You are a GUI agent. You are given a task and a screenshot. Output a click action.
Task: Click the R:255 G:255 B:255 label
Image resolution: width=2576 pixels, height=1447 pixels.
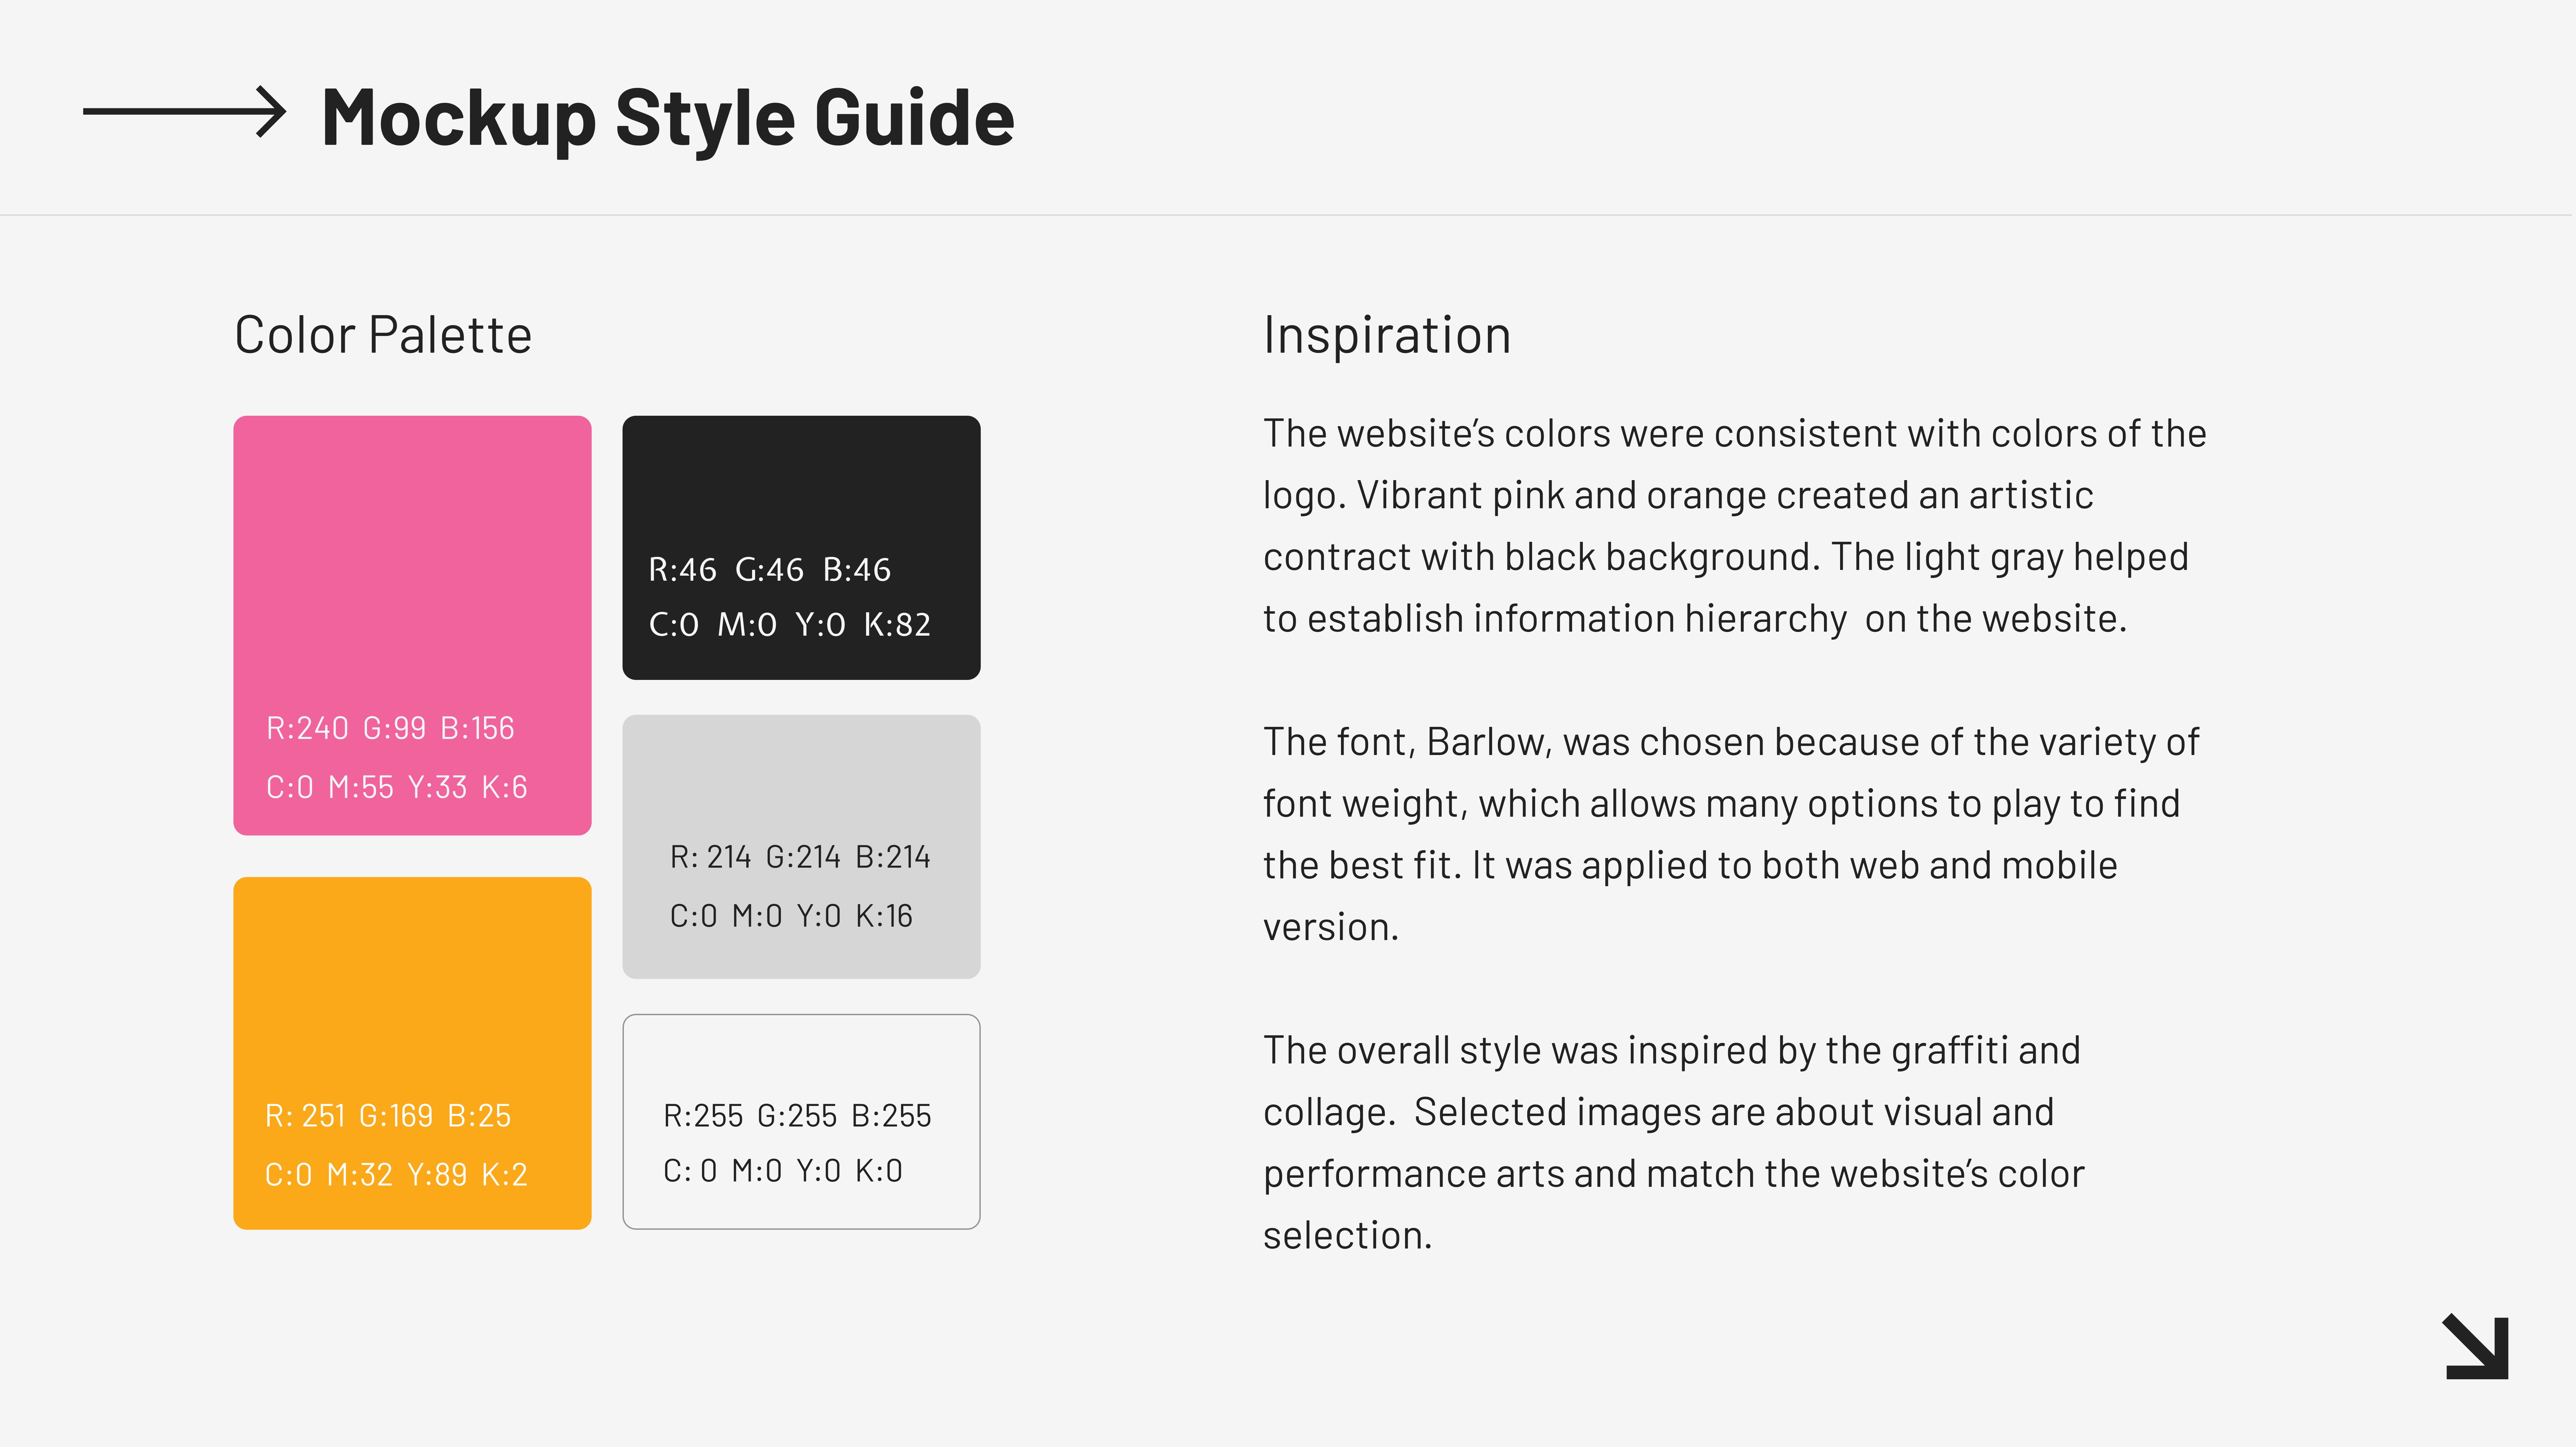pos(797,1116)
